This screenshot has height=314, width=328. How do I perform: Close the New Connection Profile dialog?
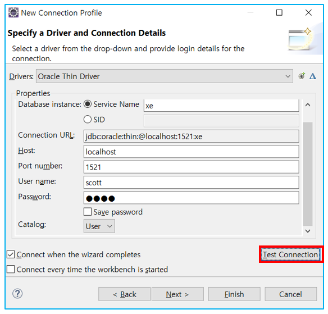tap(308, 12)
